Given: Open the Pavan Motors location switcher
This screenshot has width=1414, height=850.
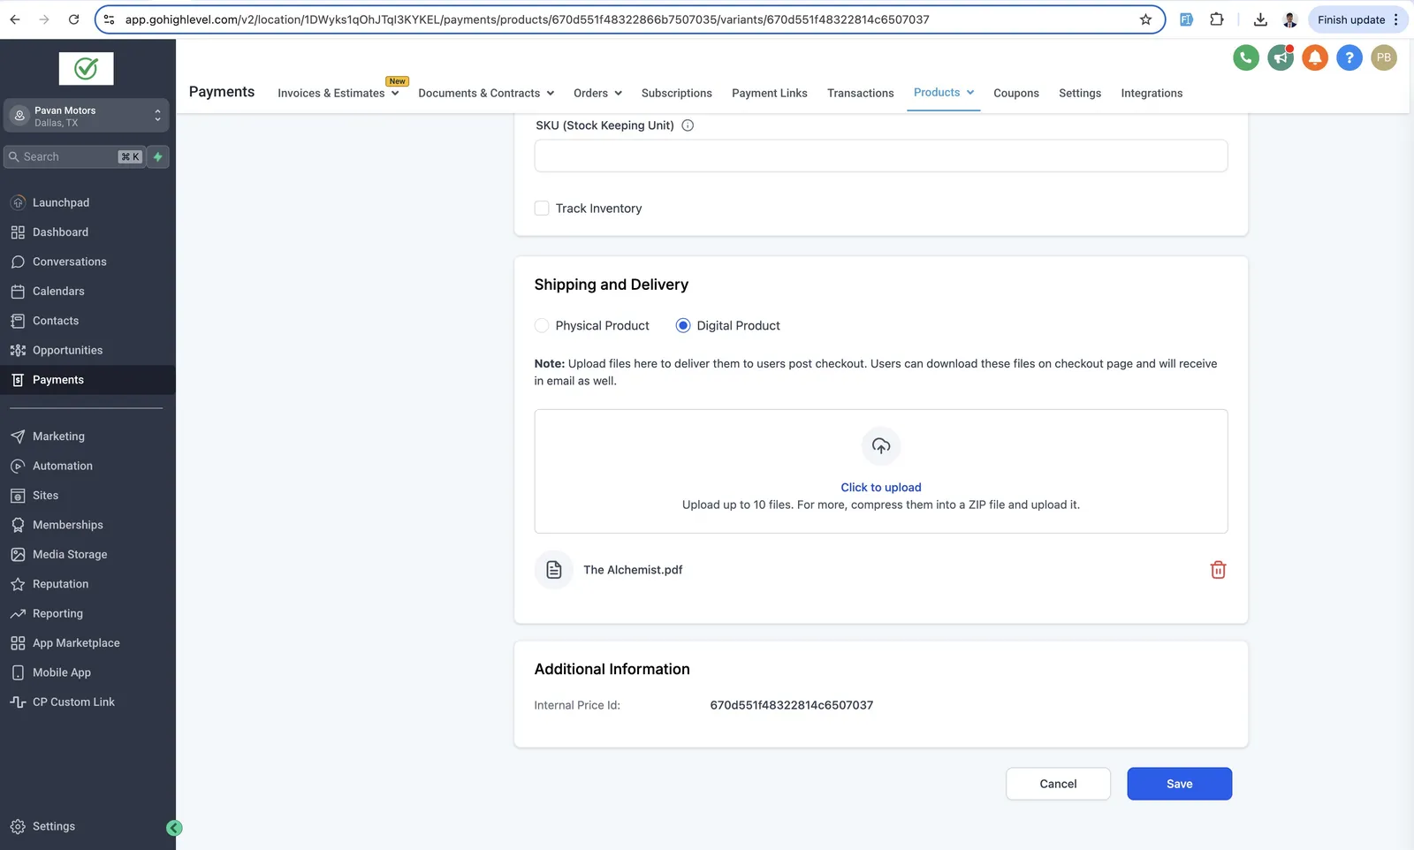Looking at the screenshot, I should (86, 116).
